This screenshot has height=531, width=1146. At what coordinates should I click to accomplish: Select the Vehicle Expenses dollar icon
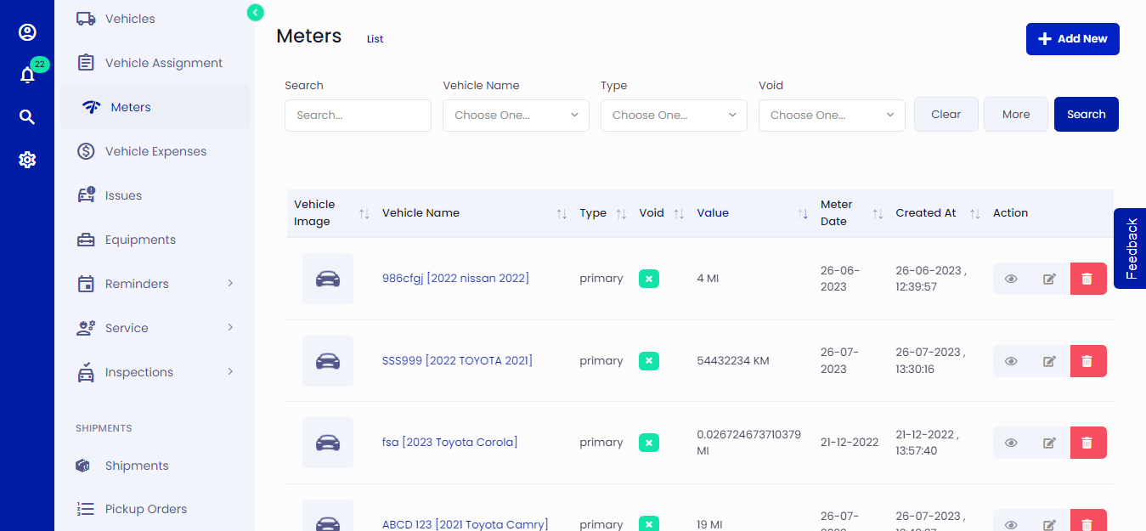85,150
